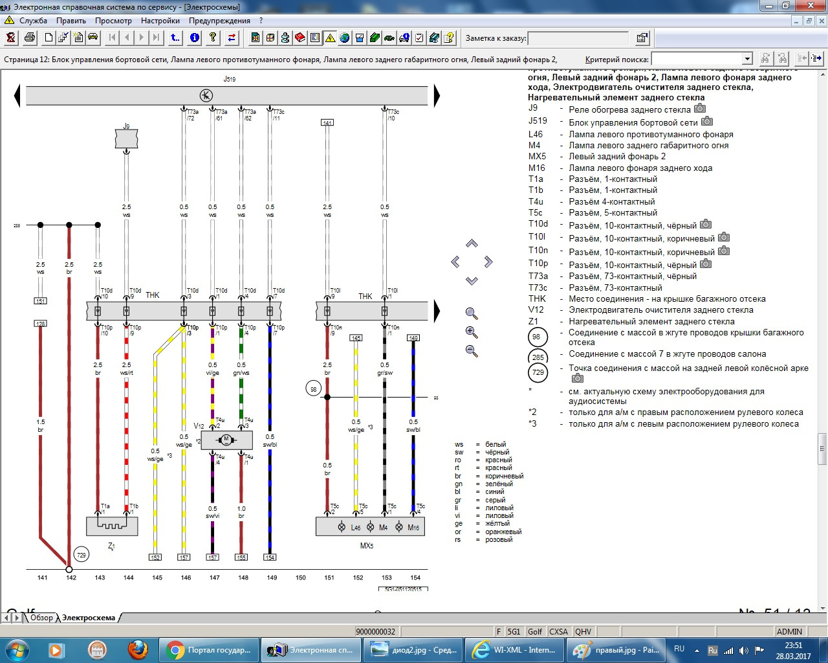Viewport: 828px width, 663px height.
Task: Click the globe toolbar icon
Action: pos(345,38)
